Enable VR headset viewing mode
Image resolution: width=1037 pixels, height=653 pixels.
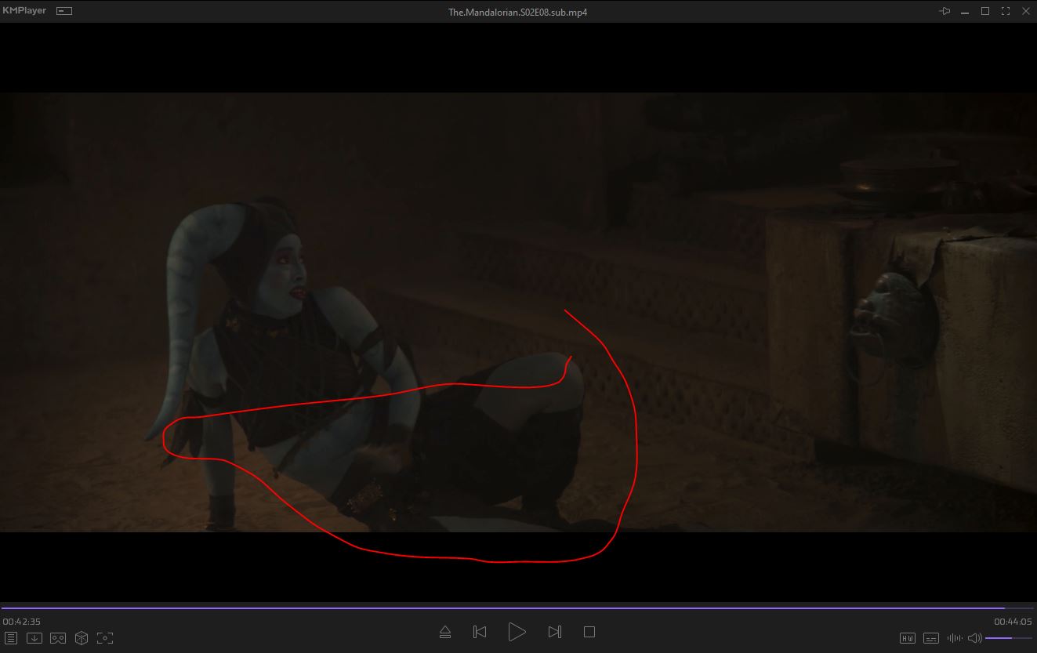tap(57, 638)
